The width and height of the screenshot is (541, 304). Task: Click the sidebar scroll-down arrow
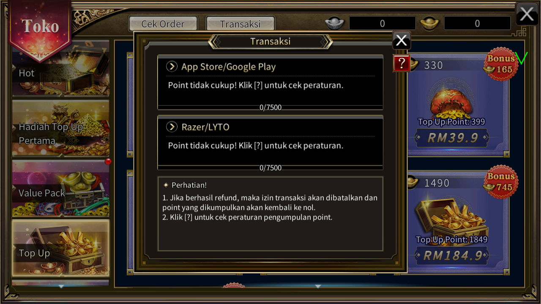pyautogui.click(x=61, y=287)
